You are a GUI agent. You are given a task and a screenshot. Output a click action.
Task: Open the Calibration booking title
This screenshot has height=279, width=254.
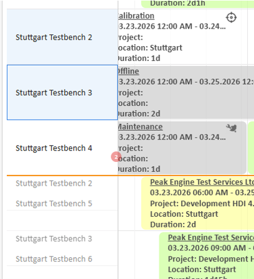pyautogui.click(x=136, y=16)
